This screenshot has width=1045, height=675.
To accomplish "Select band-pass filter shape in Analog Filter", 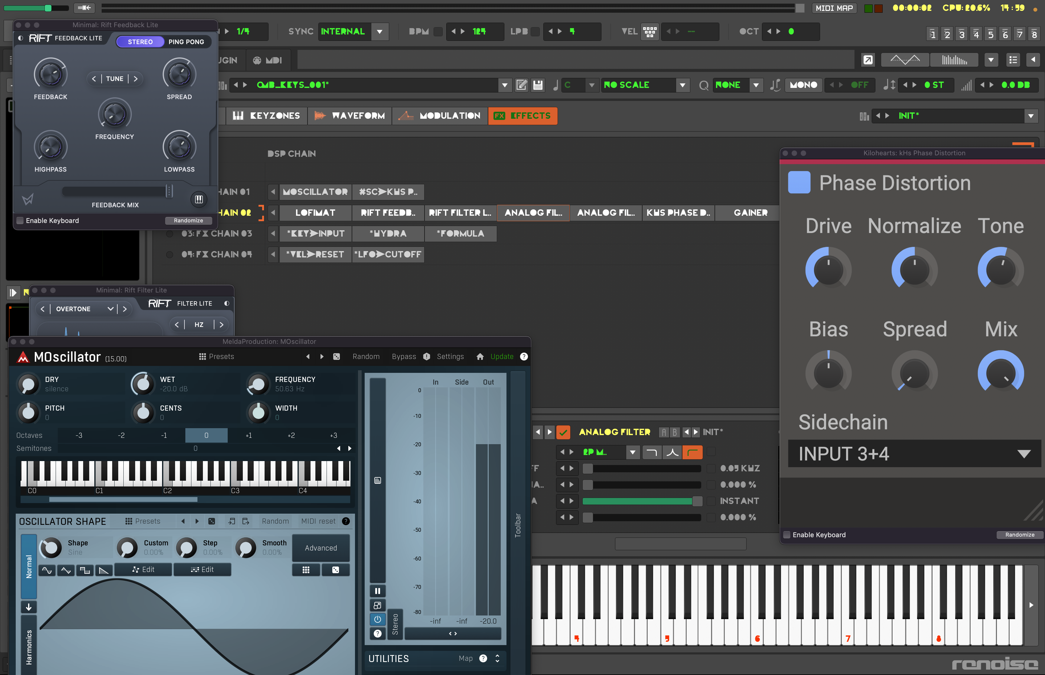I will click(x=672, y=452).
